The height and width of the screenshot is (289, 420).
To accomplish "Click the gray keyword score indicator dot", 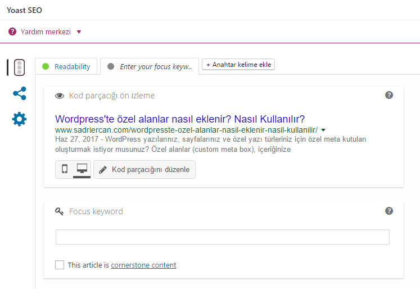I will click(111, 66).
